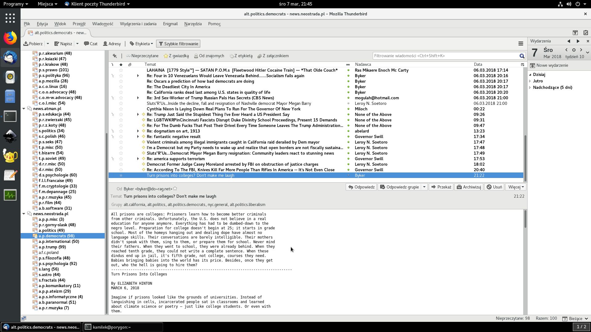
Task: Collapse the news.atman.pl server tree
Action: [24, 109]
